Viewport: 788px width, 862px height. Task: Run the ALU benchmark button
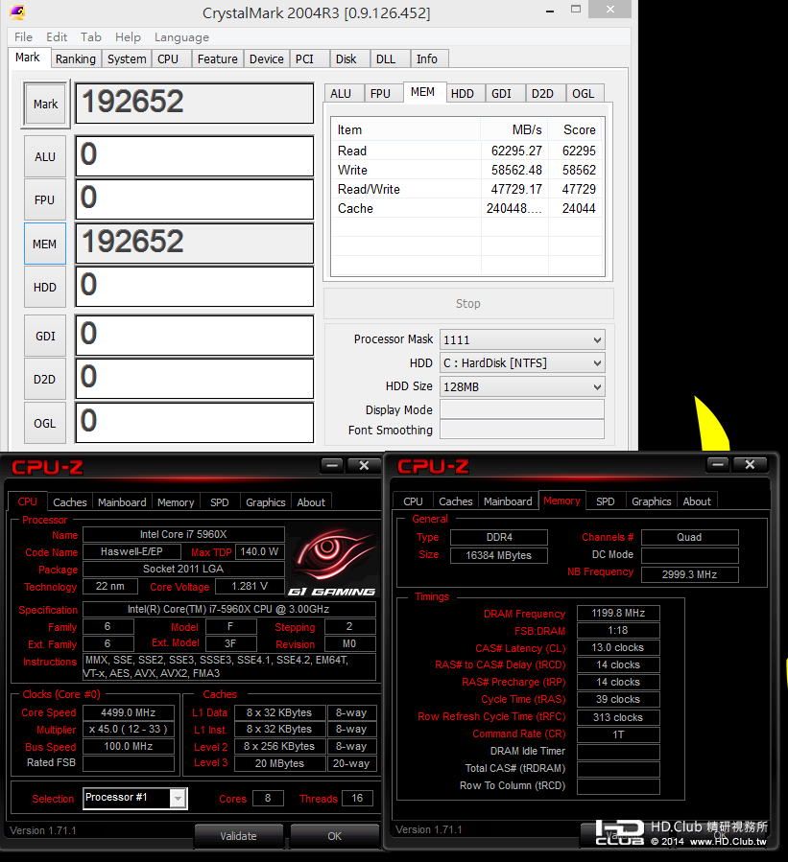click(45, 156)
